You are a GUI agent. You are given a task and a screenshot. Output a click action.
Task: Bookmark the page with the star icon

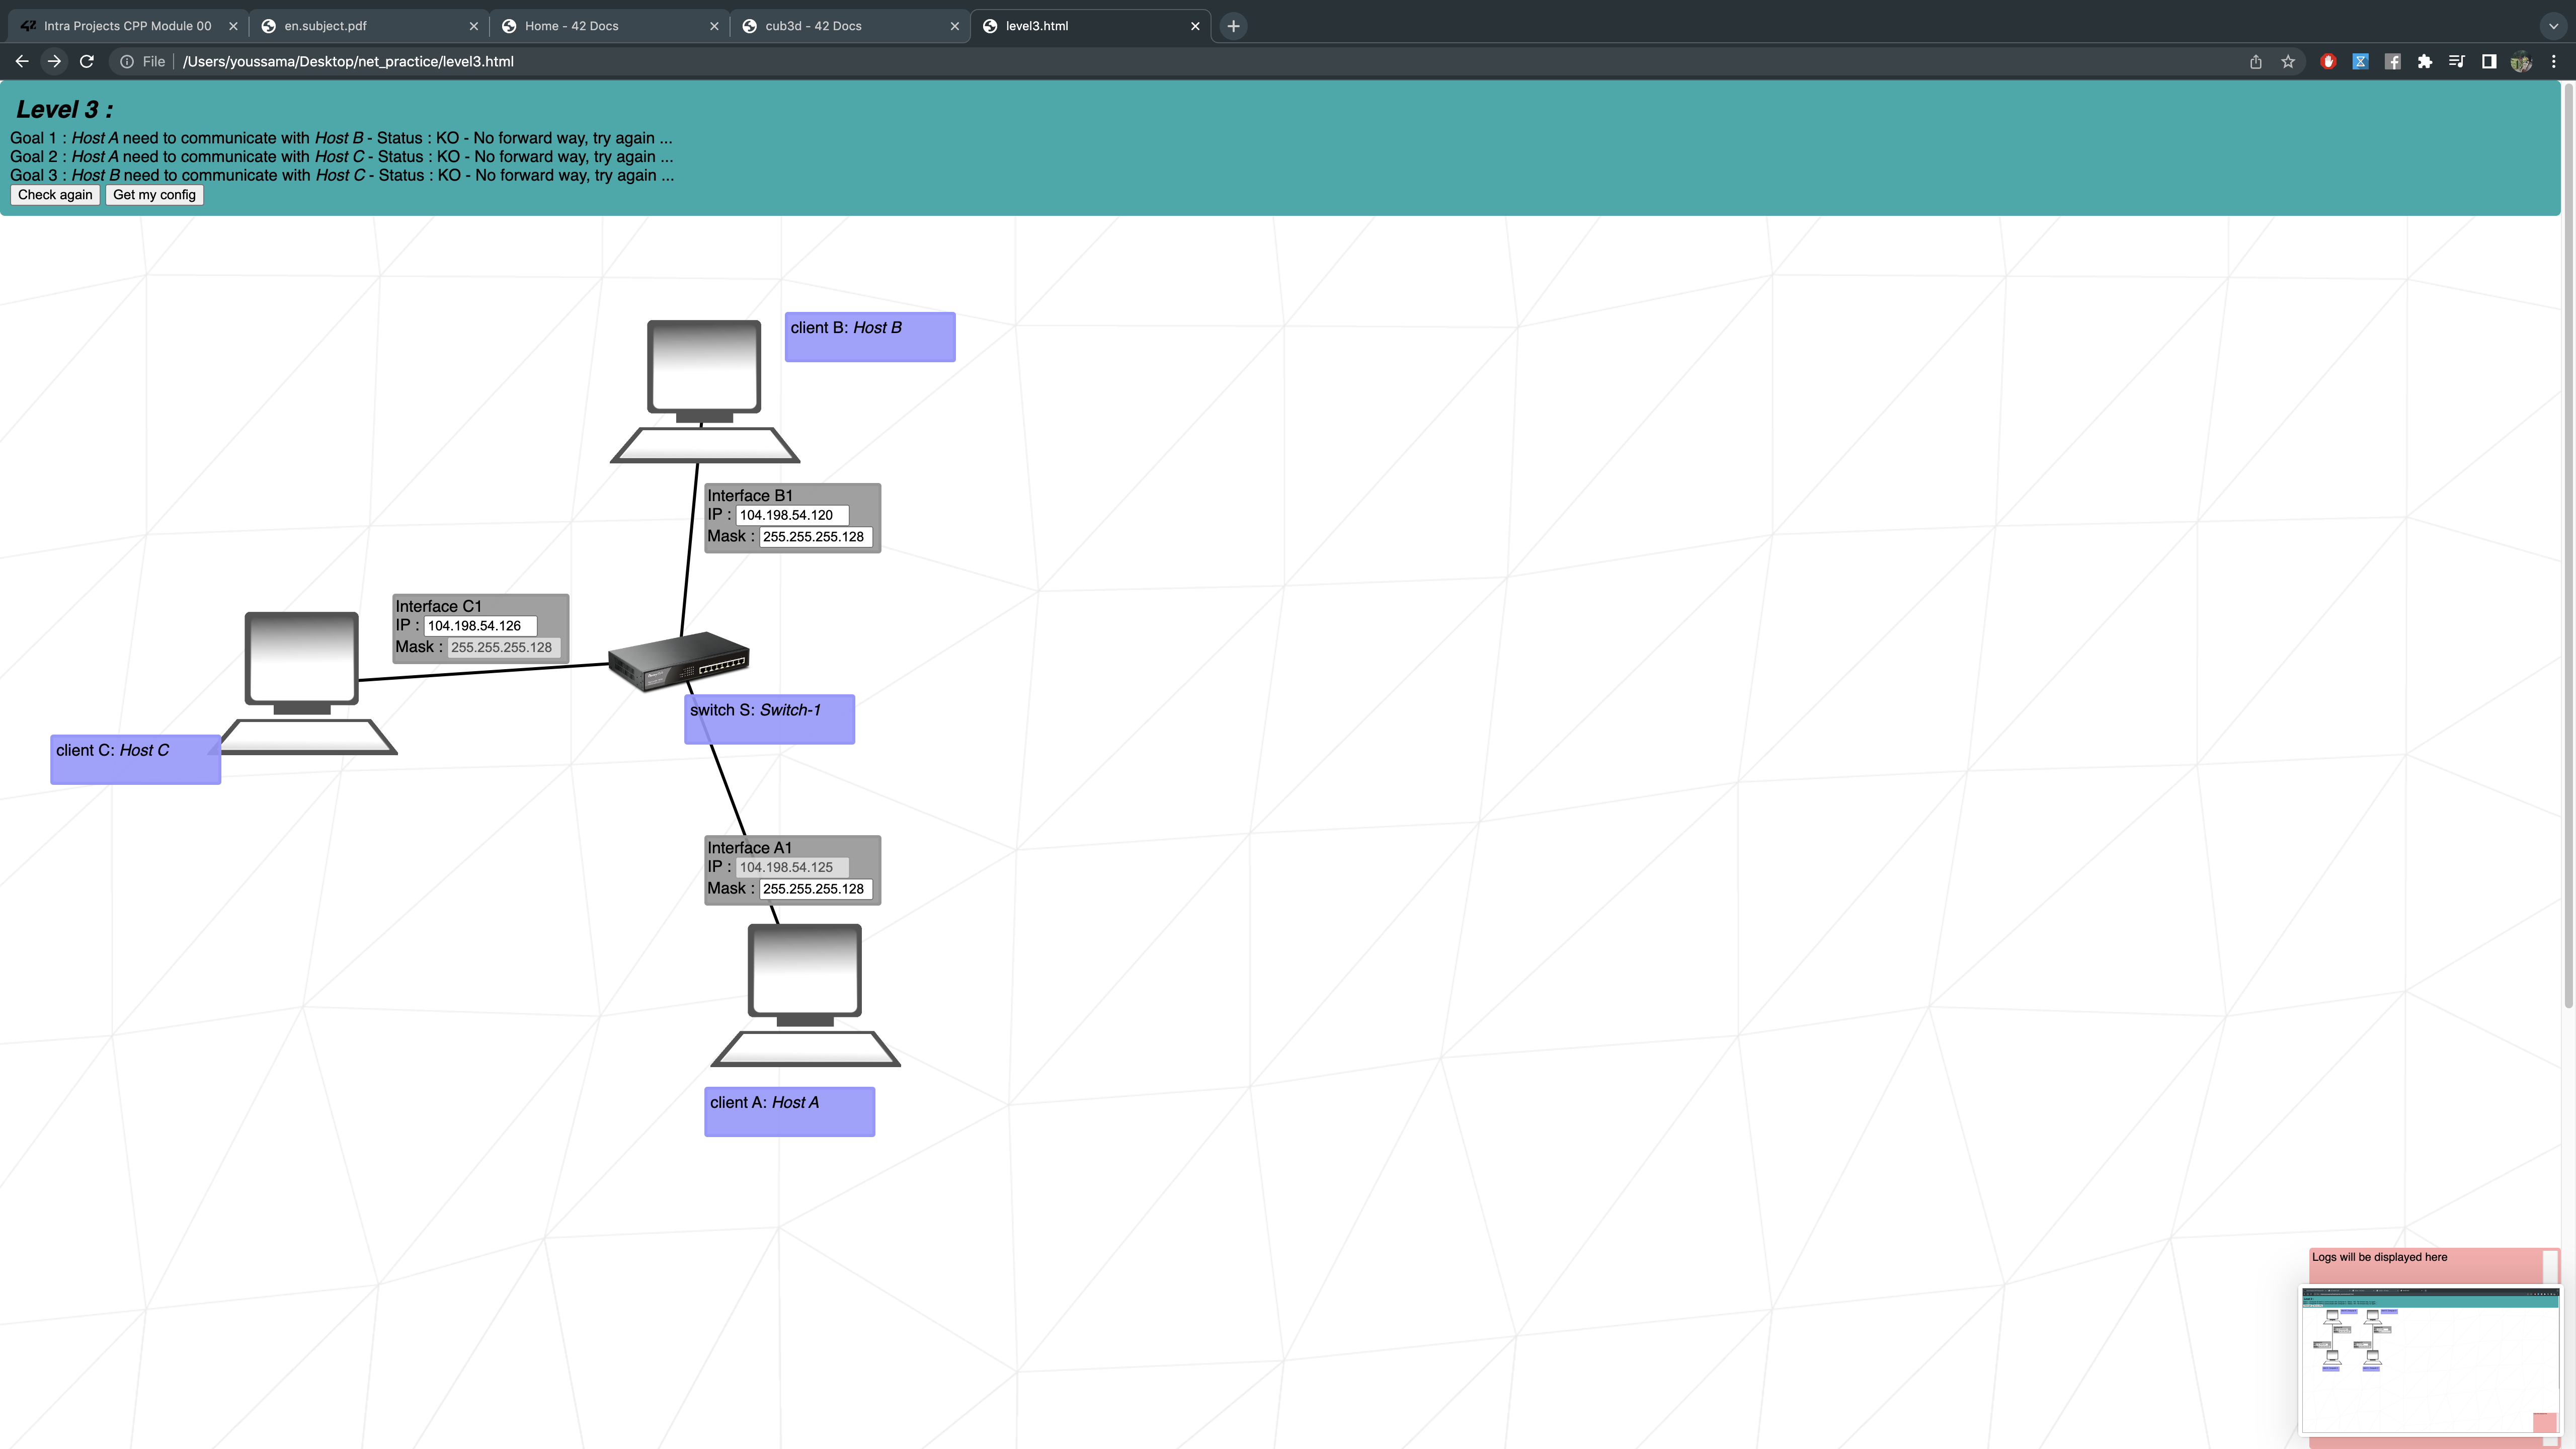tap(2287, 61)
